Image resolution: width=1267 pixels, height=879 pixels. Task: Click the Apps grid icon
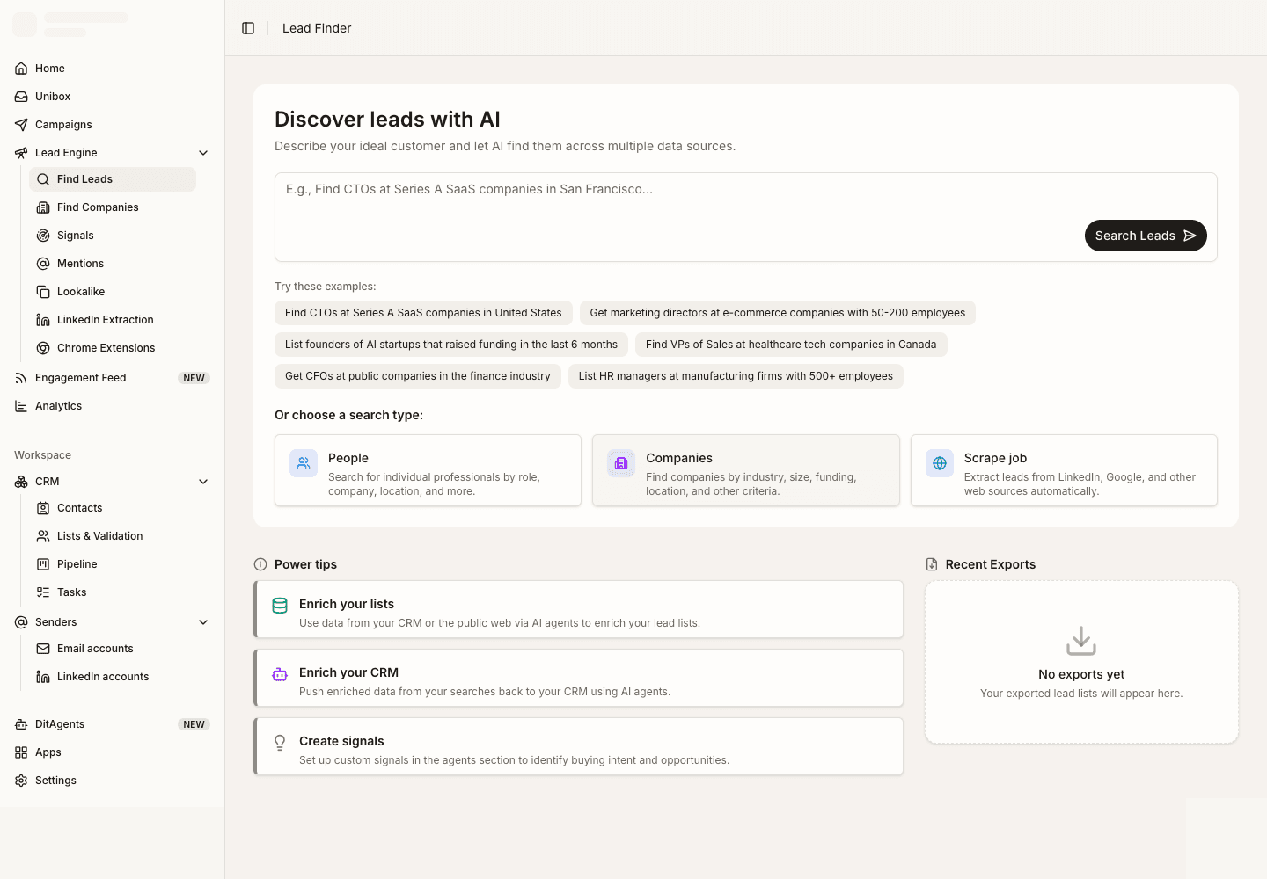point(21,752)
